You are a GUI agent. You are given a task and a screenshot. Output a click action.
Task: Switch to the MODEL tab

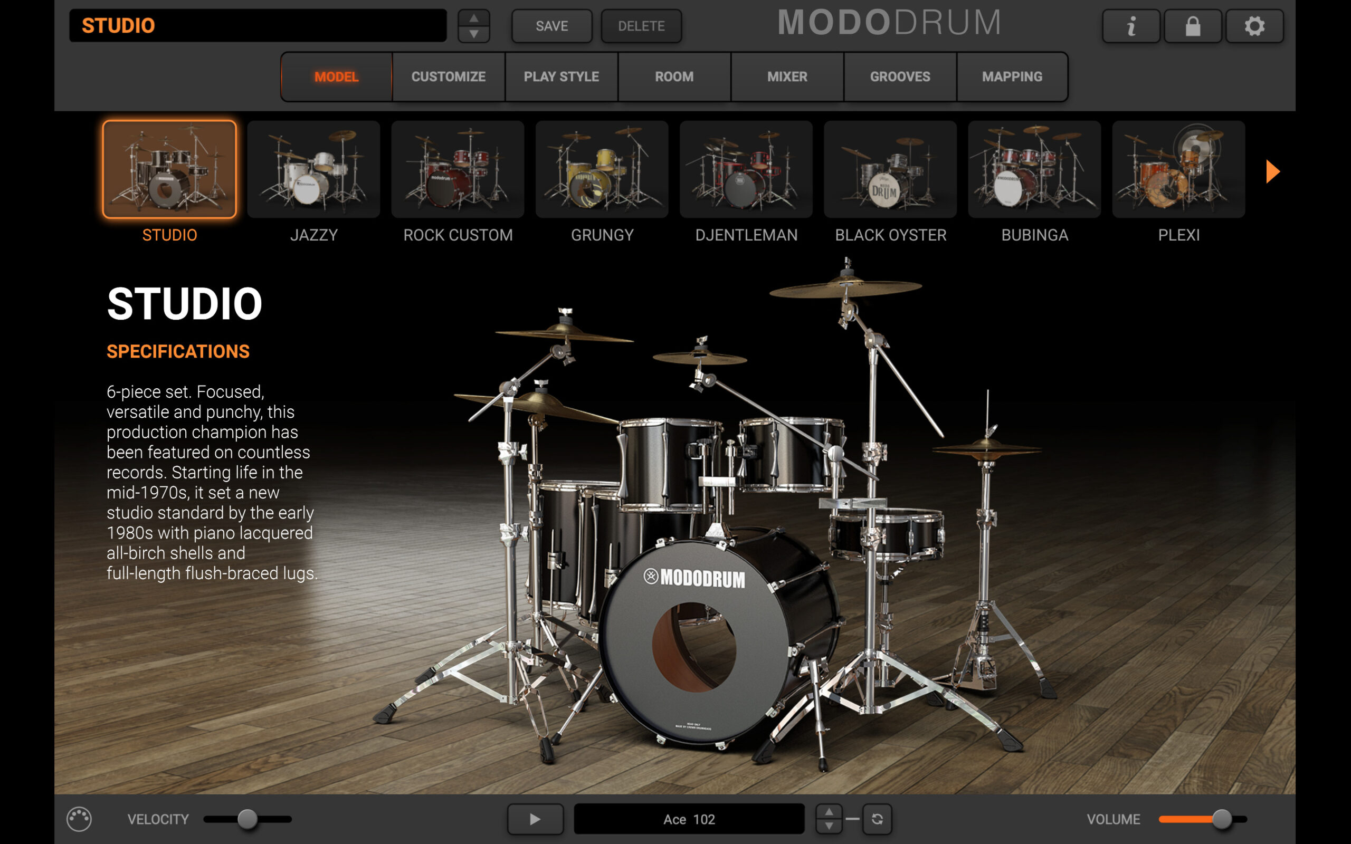336,76
